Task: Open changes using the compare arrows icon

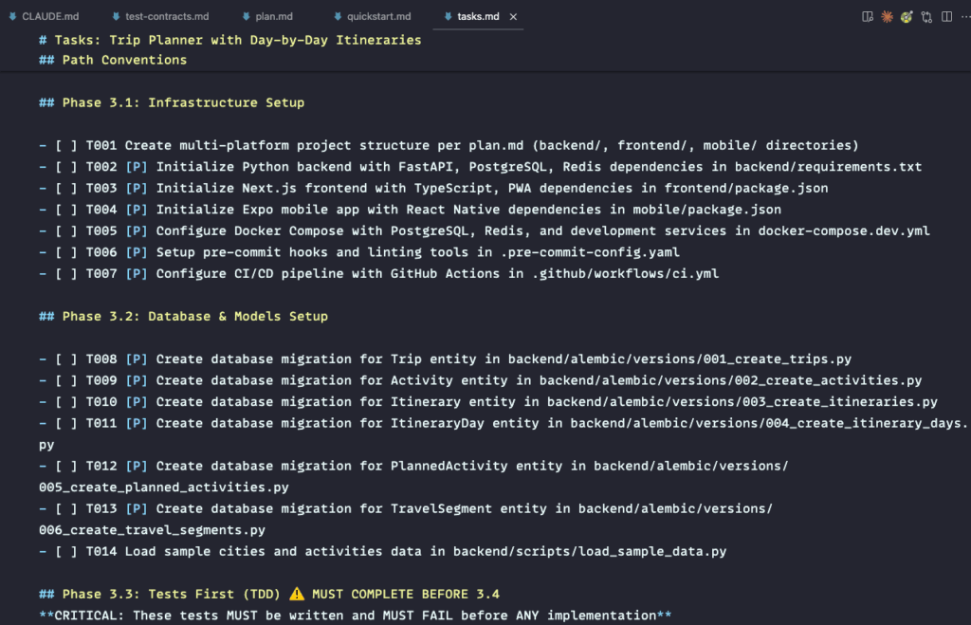Action: pos(925,17)
